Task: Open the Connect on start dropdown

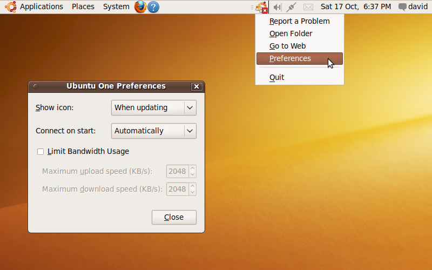Action: tap(154, 131)
